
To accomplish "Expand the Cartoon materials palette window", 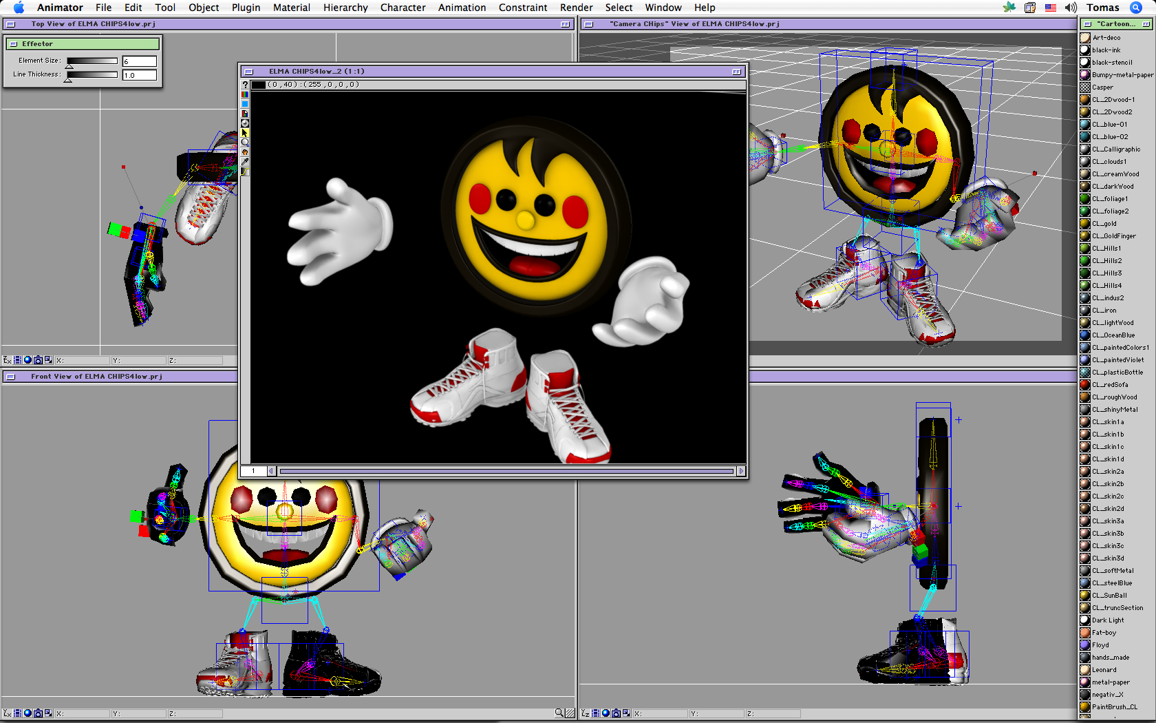I will (x=1146, y=24).
